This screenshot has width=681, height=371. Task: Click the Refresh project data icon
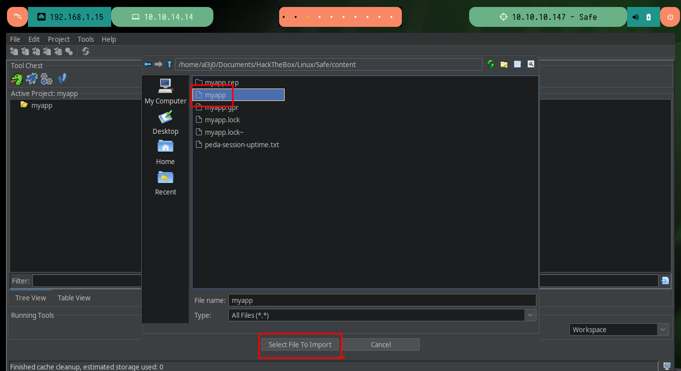pos(86,51)
